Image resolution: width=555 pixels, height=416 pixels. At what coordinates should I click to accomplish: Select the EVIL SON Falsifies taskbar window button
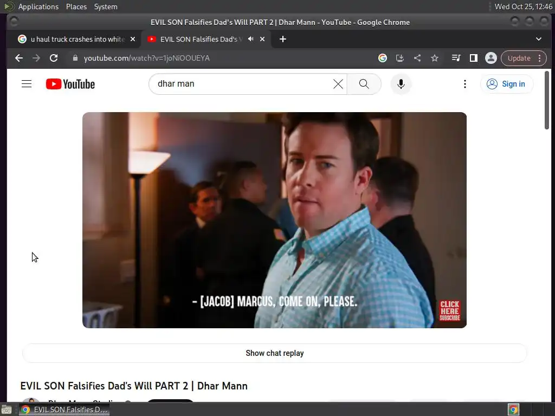[64, 409]
